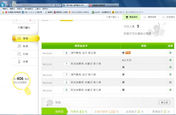Select the 國際盤 tab in 戰績 section
176x115 pixels.
[52, 112]
